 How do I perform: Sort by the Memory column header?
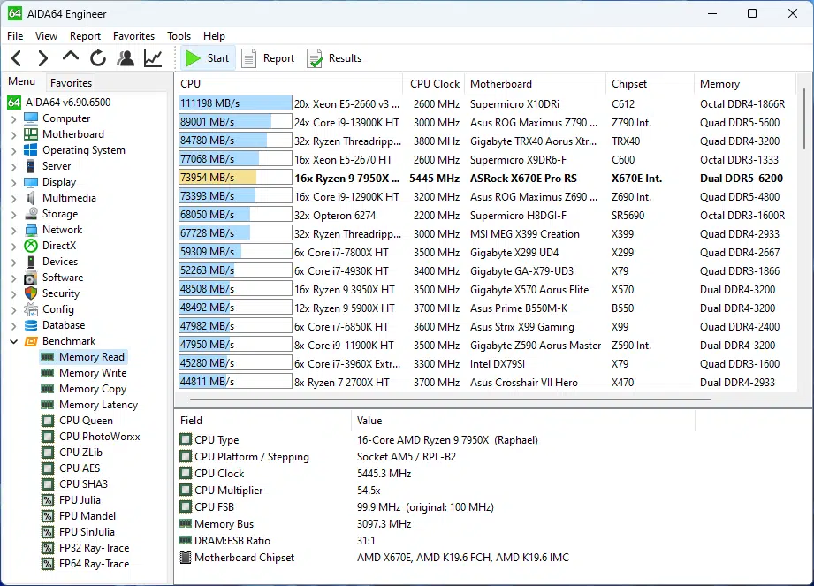[744, 84]
